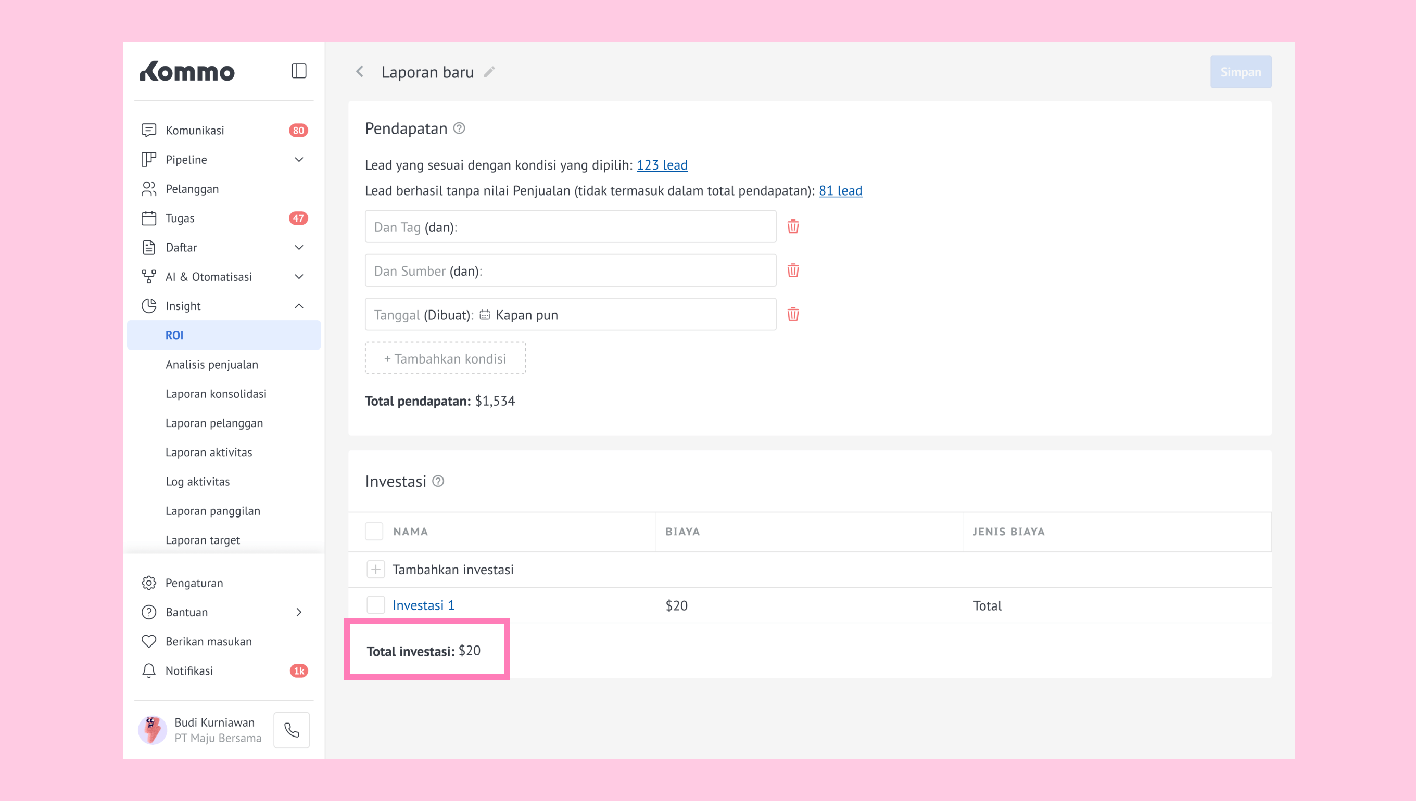Collapse the Insight section chevron

pos(299,306)
